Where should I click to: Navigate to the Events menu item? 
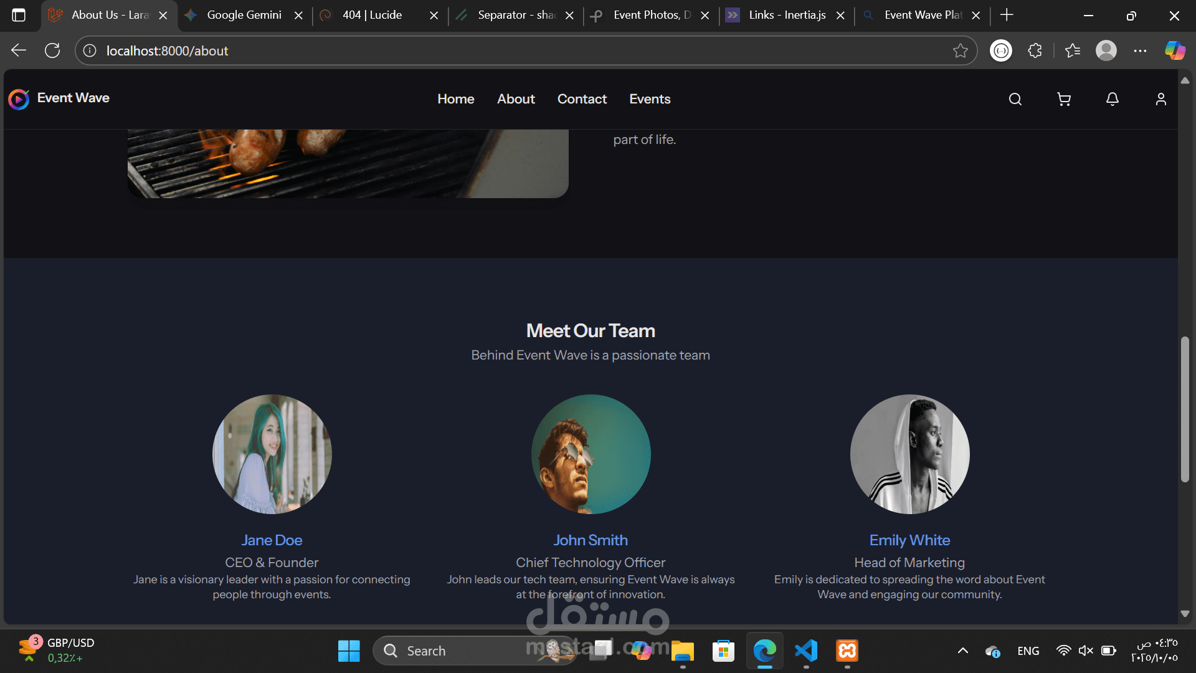[x=650, y=99]
